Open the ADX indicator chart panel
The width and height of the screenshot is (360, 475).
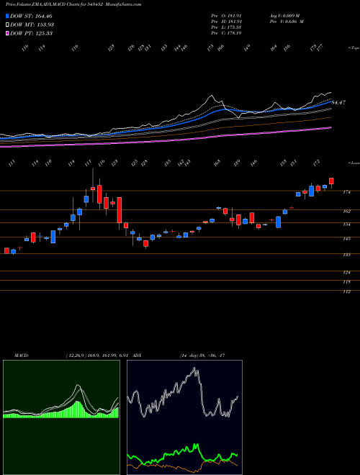[184, 417]
